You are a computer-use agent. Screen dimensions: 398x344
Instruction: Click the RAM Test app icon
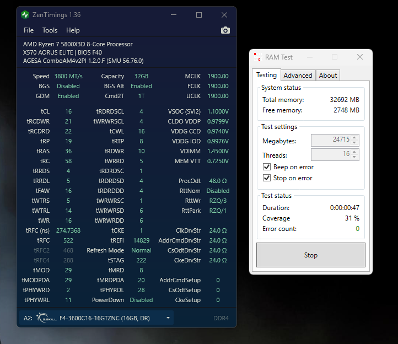pos(257,57)
